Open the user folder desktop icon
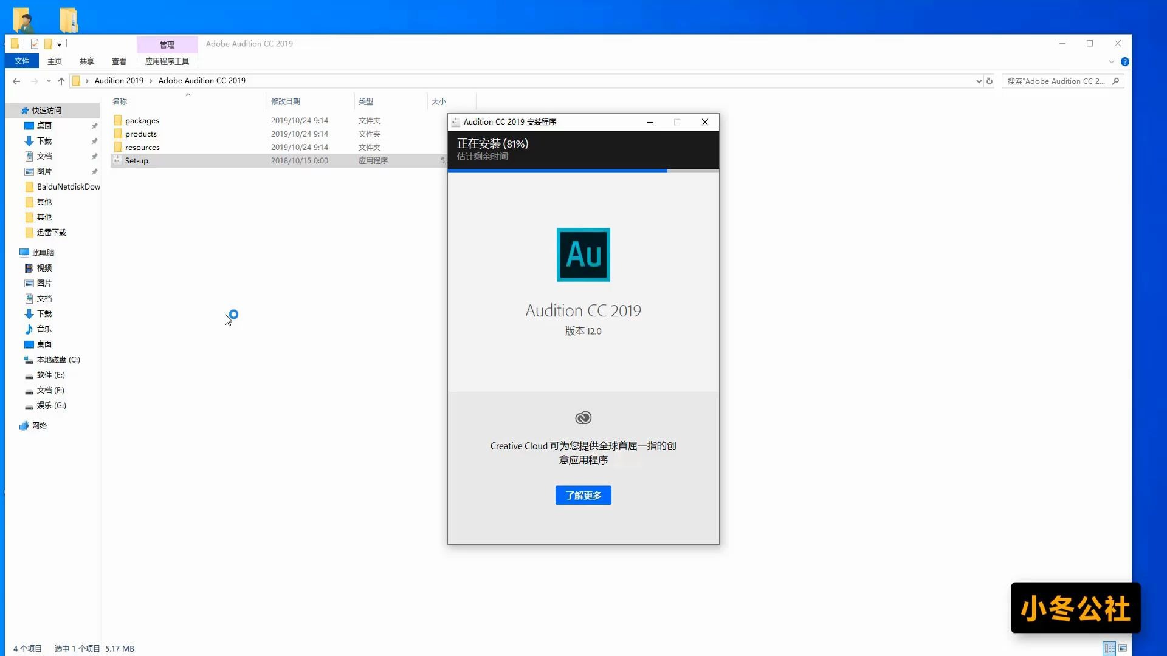 pos(23,19)
